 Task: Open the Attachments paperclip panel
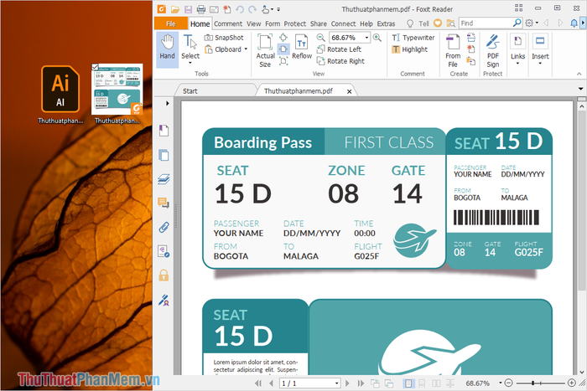pyautogui.click(x=164, y=227)
